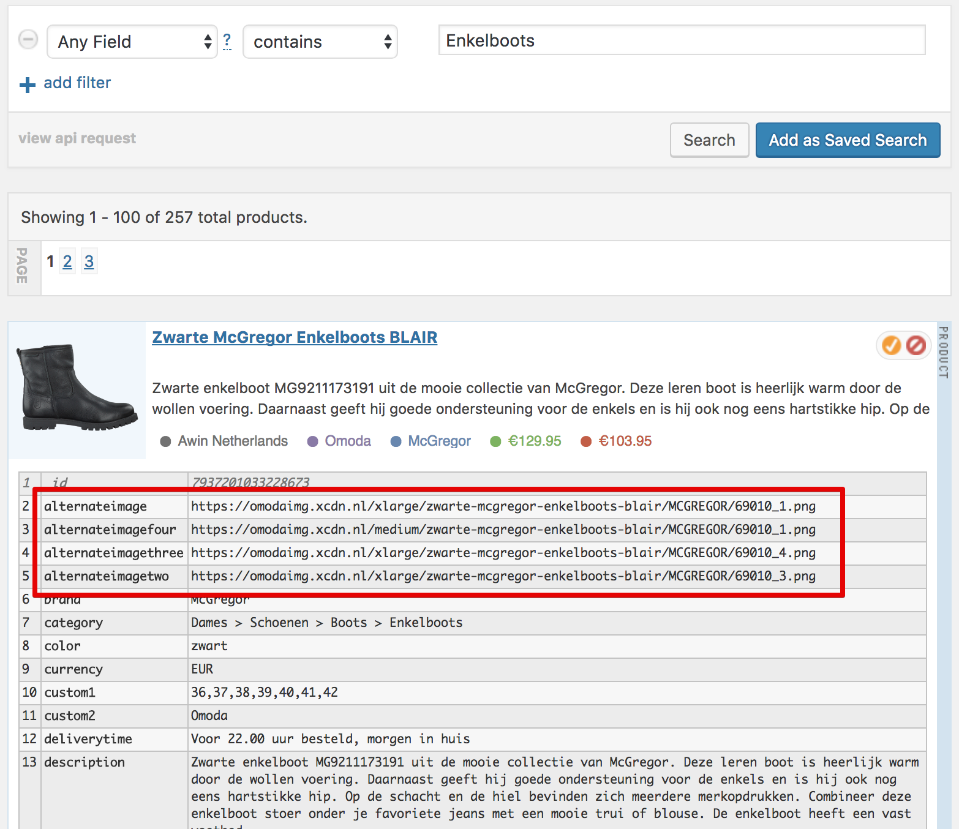Click the Dames > Schoenen > Boots > Enkelboots value
Image resolution: width=959 pixels, height=829 pixels.
click(327, 623)
